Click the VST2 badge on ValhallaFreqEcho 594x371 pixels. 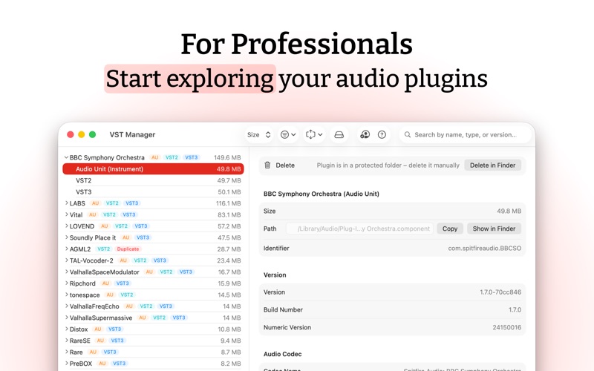pos(146,306)
